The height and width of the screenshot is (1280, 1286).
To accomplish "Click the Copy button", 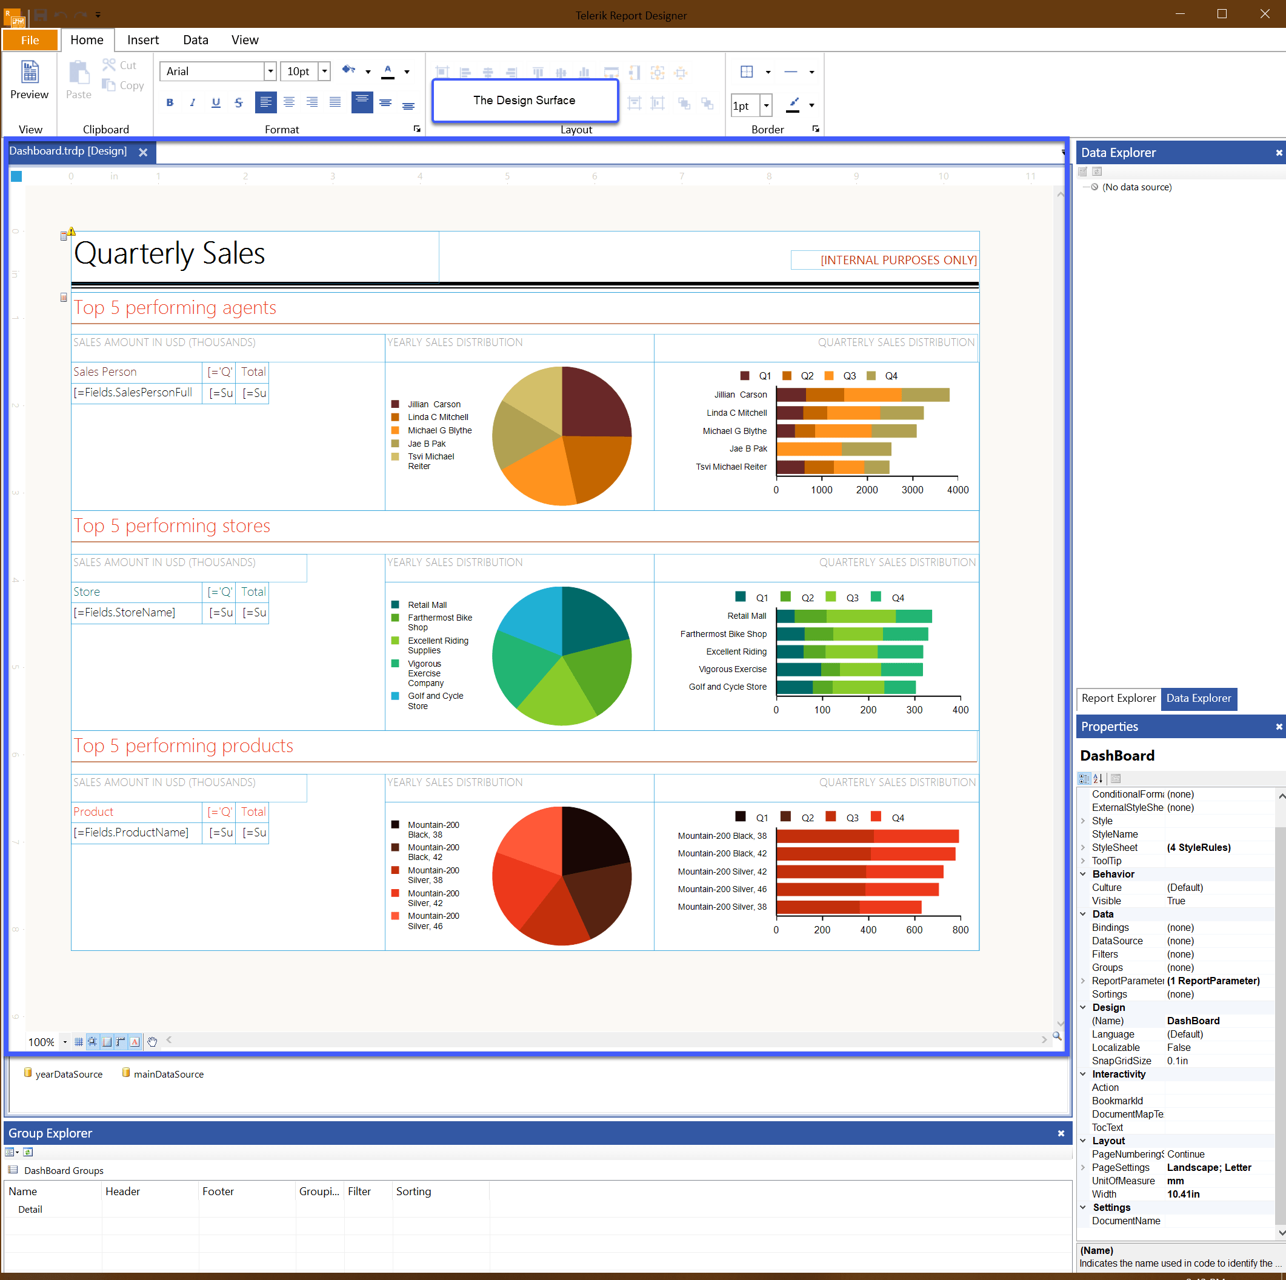I will point(122,85).
